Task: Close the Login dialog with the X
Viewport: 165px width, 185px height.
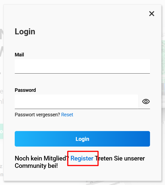Action: coord(152,14)
